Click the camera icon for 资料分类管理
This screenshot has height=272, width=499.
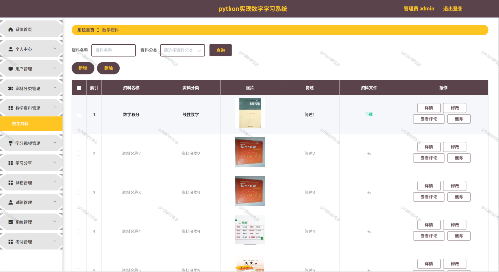(x=11, y=89)
